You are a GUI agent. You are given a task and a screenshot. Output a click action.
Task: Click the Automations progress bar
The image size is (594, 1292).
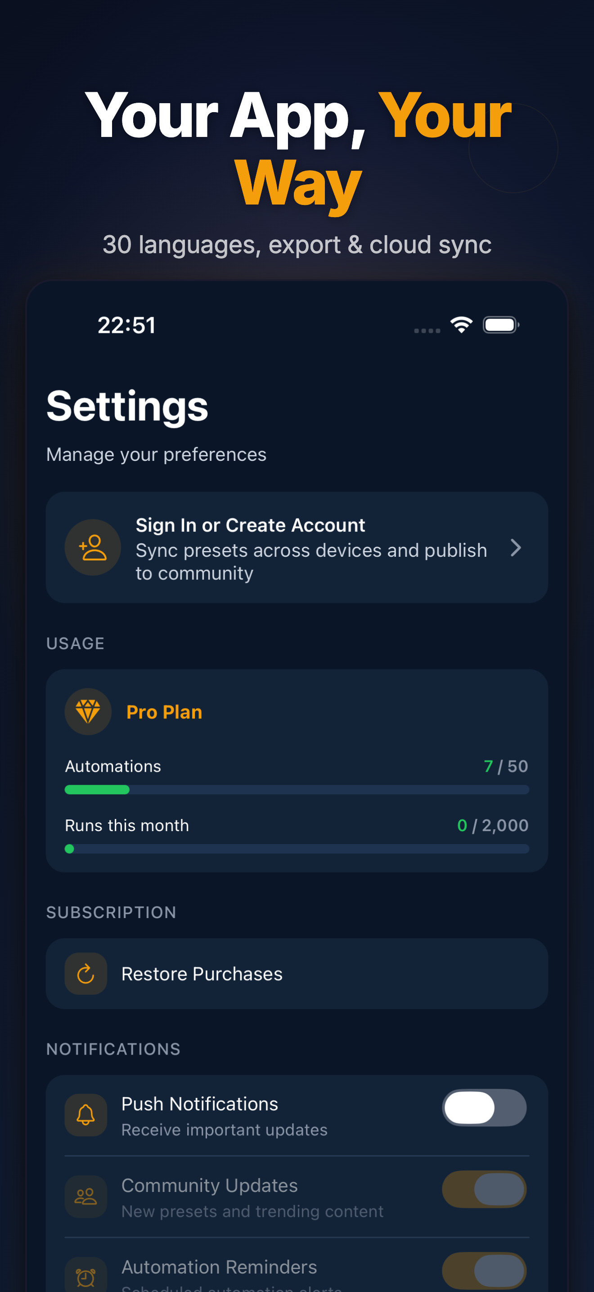(297, 789)
